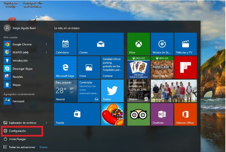Image resolution: width=226 pixels, height=152 pixels.
Task: Launch the Twitter tile
Action: (x=113, y=91)
